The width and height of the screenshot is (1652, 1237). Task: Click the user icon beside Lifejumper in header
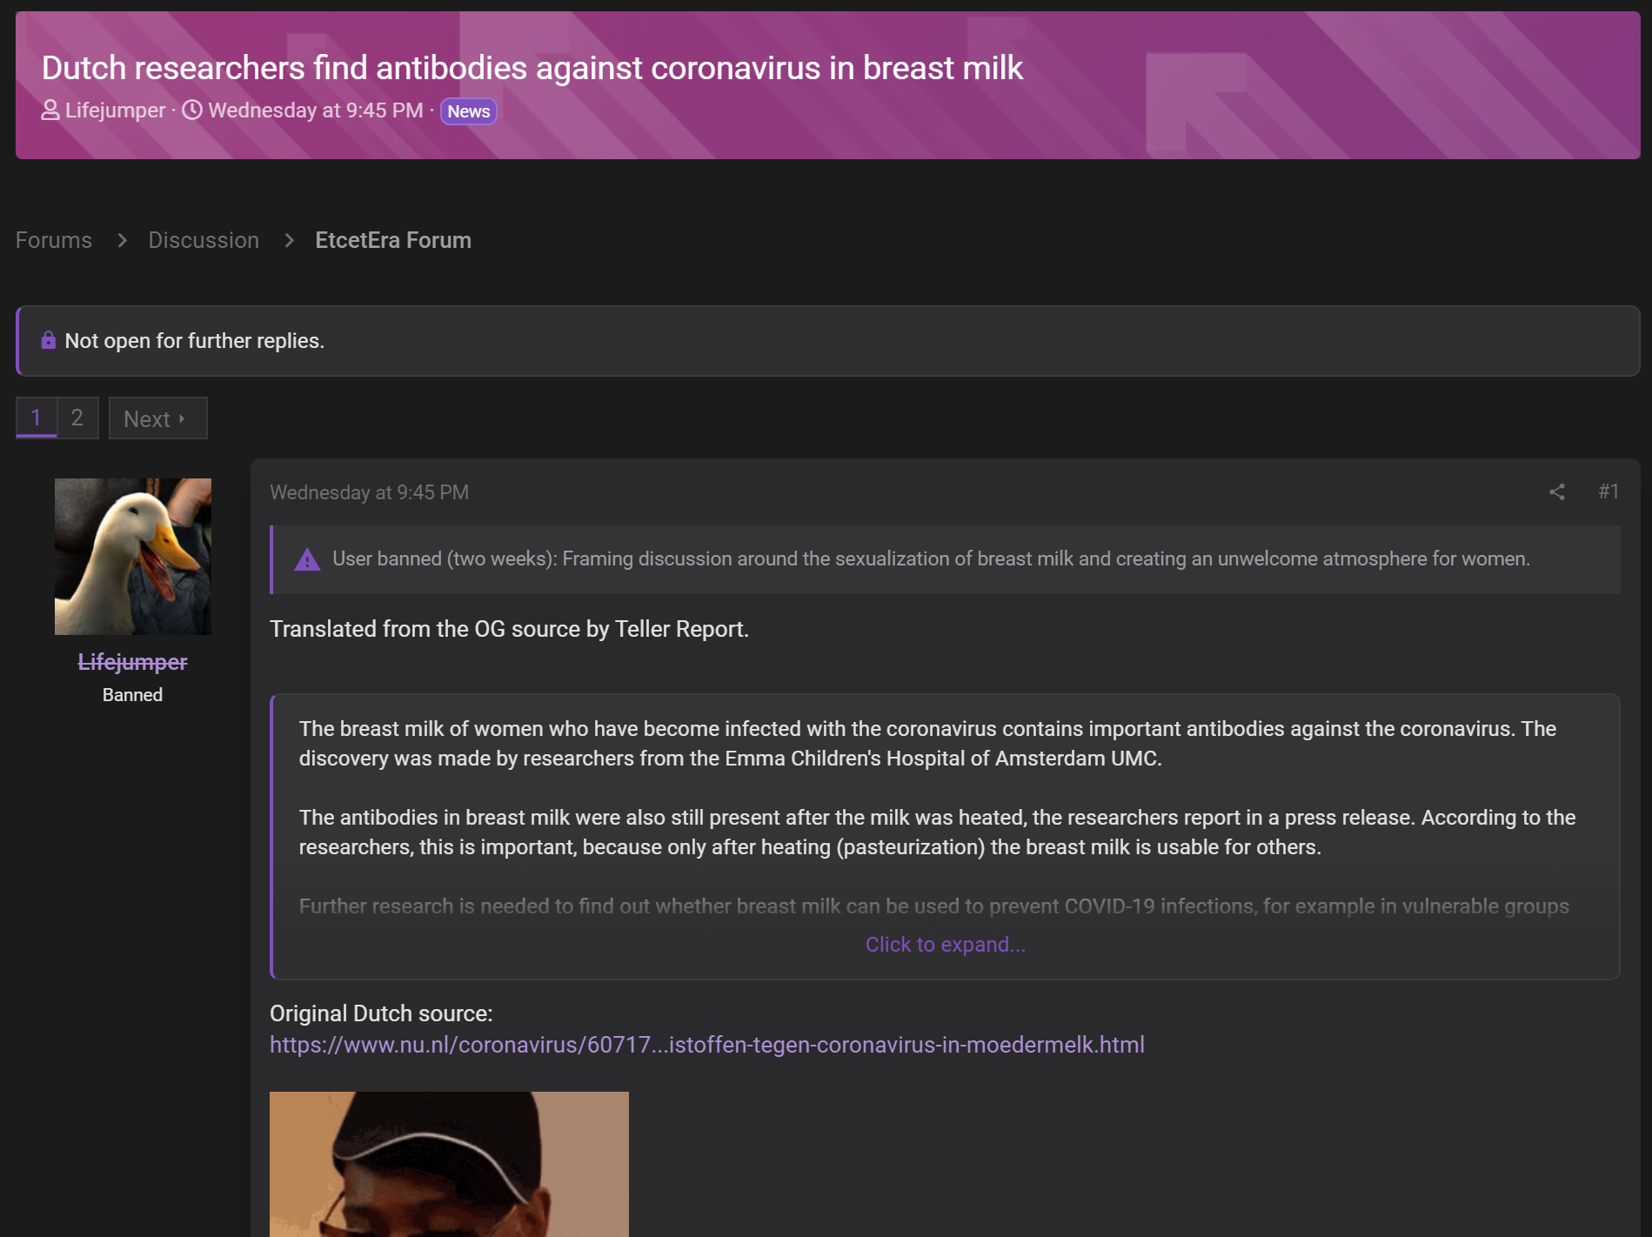pyautogui.click(x=50, y=110)
